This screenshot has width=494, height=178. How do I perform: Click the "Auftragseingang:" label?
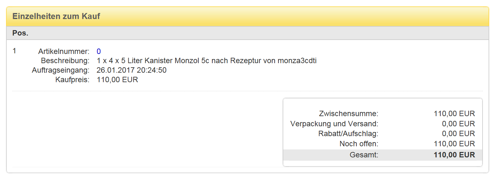60,70
